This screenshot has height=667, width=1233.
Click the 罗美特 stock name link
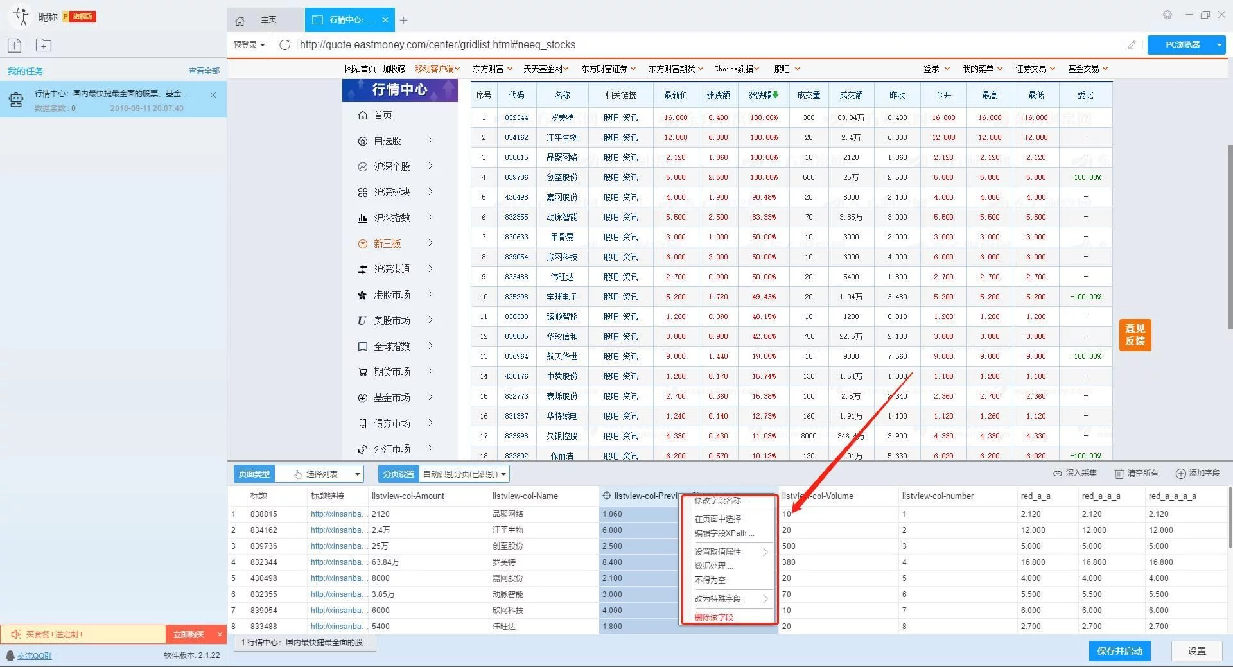[x=562, y=117]
